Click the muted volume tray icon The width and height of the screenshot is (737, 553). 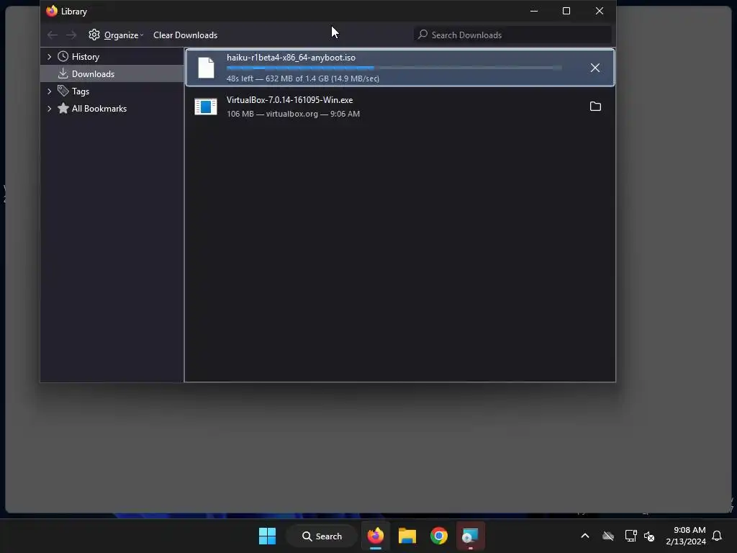click(x=650, y=536)
